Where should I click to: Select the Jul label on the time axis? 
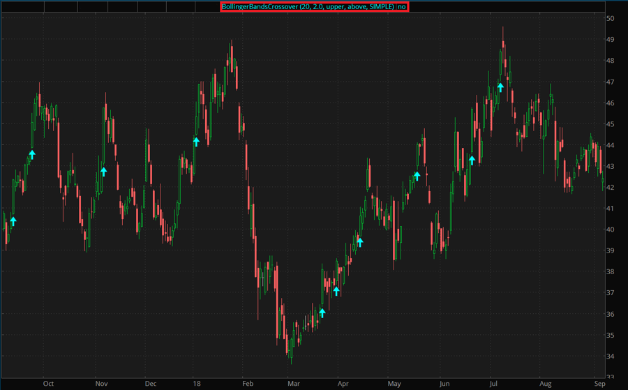pos(494,383)
